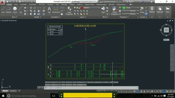
Task: Activate the Rotate tool in Modify
Action: (35, 8)
